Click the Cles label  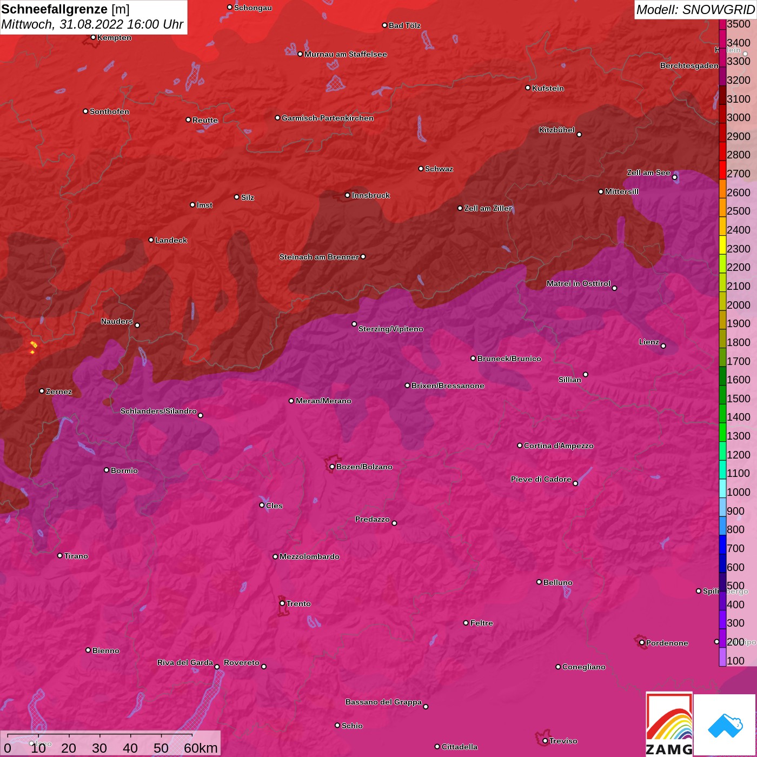click(x=274, y=506)
